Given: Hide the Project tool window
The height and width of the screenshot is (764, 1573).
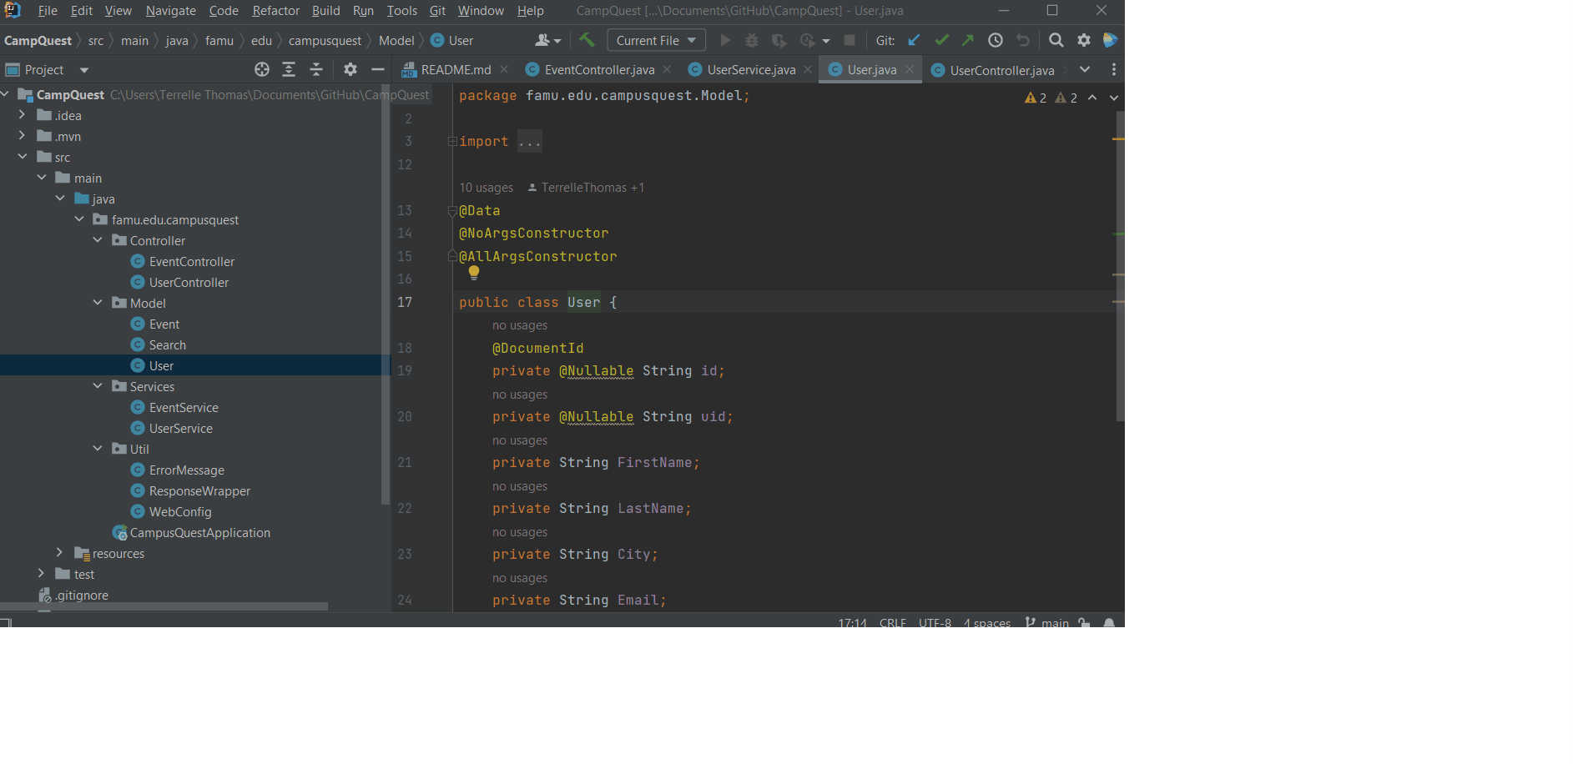Looking at the screenshot, I should coord(378,69).
